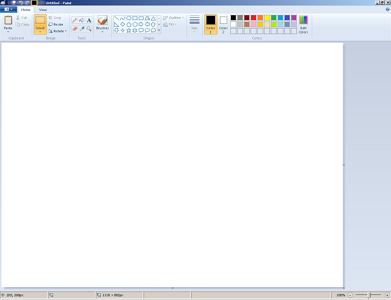Image resolution: width=391 pixels, height=300 pixels.
Task: Click the Select rectangle button
Action: (x=40, y=20)
